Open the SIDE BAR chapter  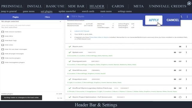point(76,6)
